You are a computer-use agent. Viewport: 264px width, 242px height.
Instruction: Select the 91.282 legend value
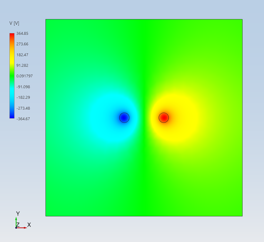pyautogui.click(x=22, y=65)
